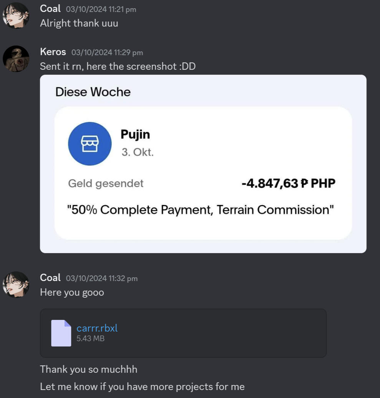Click the -4.847,63 PHP amount
Image resolution: width=380 pixels, height=398 pixels.
click(289, 183)
